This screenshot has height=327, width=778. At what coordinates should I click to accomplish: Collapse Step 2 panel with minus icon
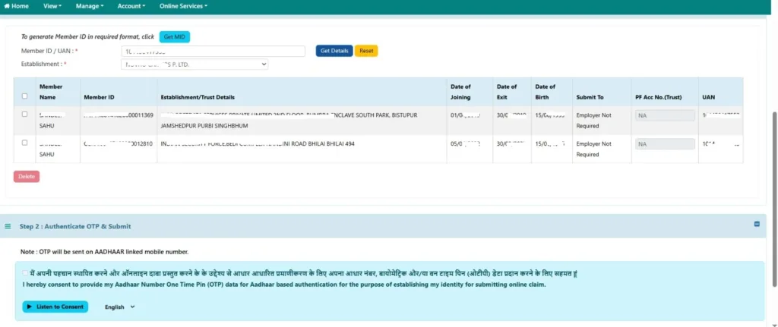[x=757, y=225]
